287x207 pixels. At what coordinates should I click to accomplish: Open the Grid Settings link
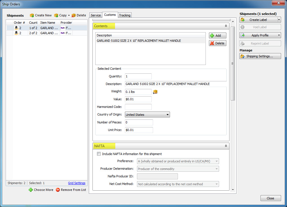[x=77, y=183]
